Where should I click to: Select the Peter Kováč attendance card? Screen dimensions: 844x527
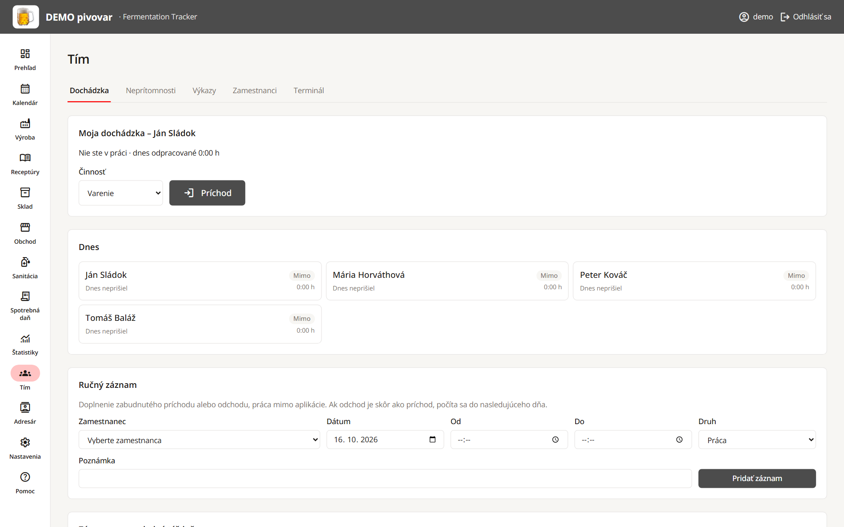click(694, 281)
